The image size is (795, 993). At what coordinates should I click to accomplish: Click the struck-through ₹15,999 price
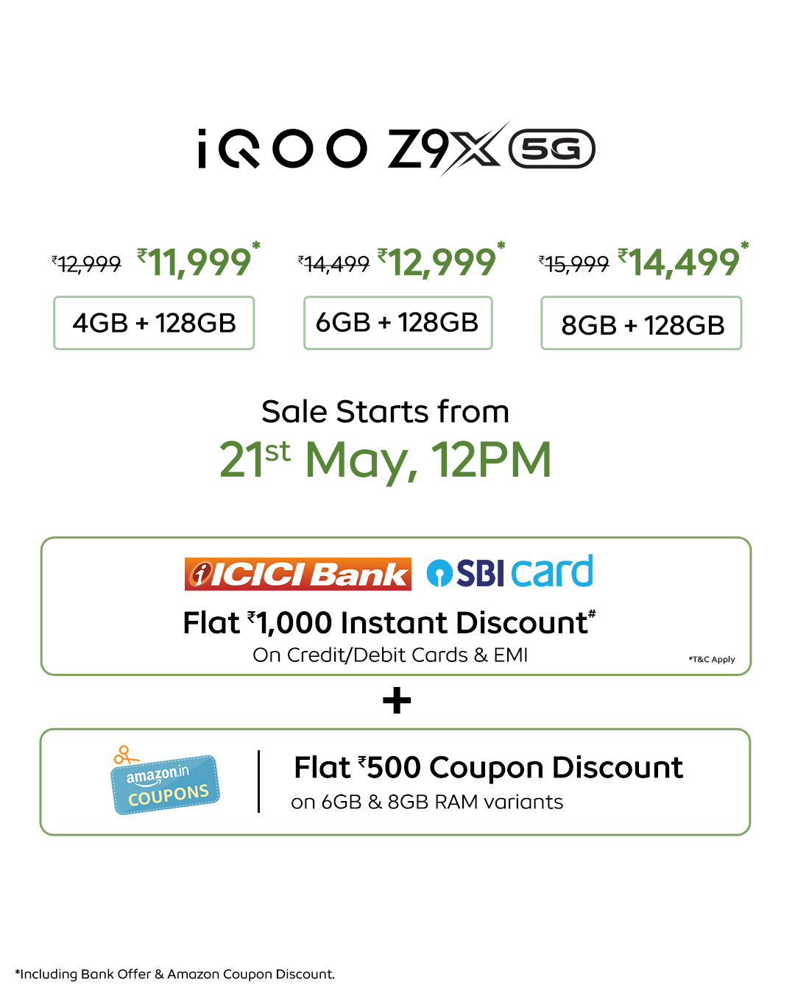574,263
